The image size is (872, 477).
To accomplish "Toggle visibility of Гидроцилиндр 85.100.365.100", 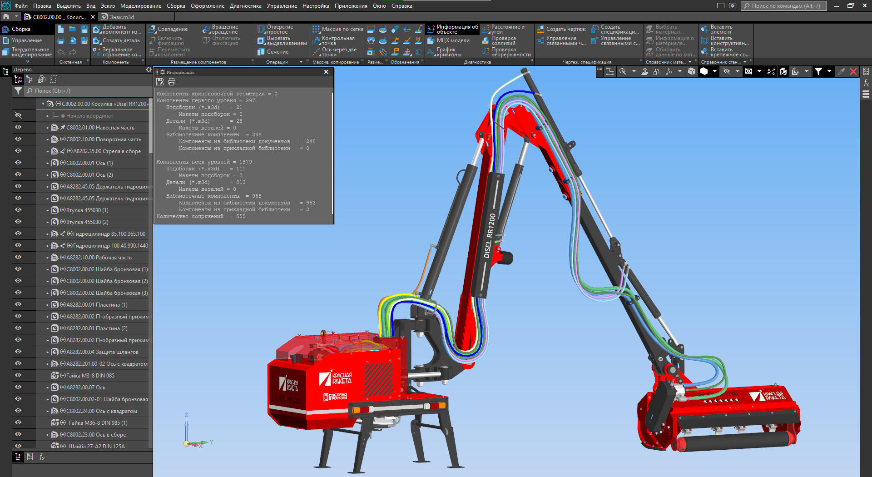I will (x=18, y=234).
